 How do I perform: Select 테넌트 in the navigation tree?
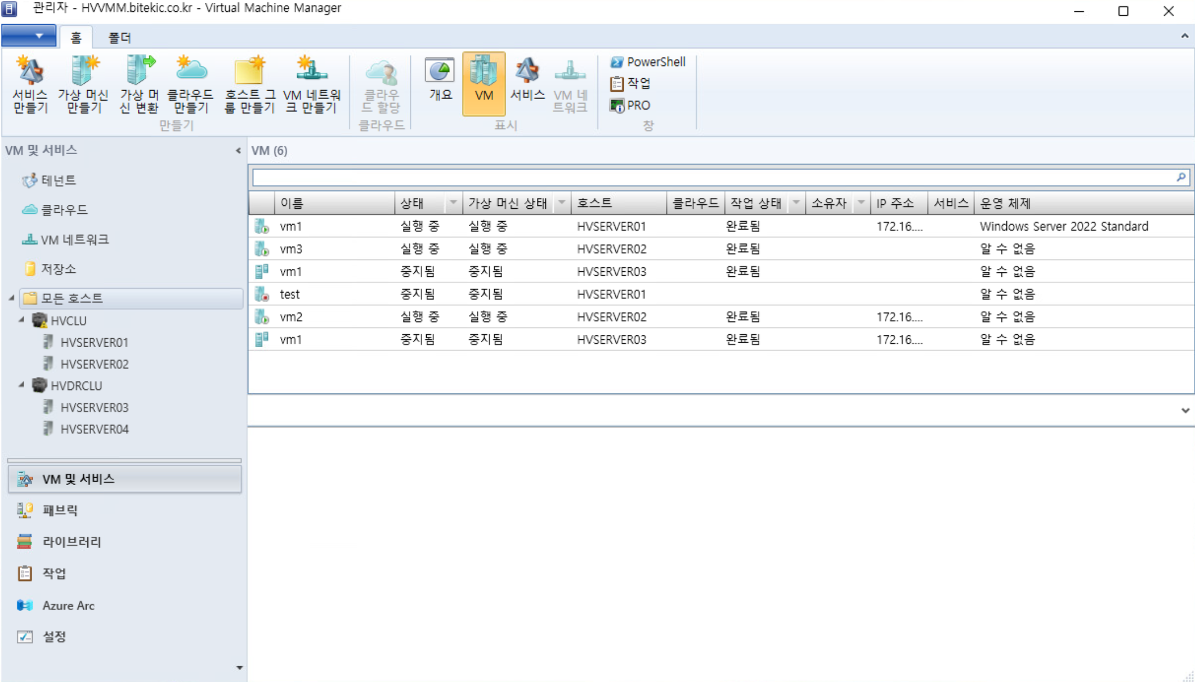[x=50, y=180]
